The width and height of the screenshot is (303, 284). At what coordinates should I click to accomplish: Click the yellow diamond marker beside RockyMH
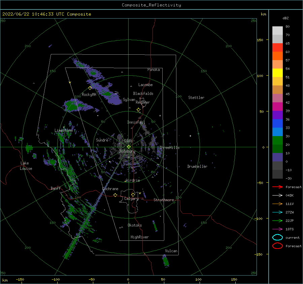pos(90,88)
